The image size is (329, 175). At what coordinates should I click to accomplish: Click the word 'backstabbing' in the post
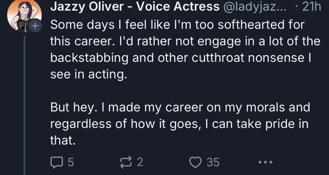[x=89, y=58]
